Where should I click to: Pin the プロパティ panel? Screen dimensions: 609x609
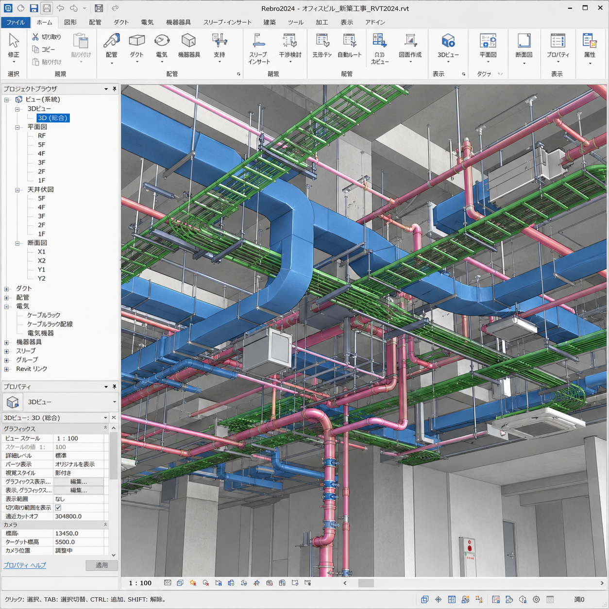115,387
